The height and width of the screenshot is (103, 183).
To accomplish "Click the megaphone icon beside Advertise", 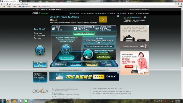I will 71,13.
